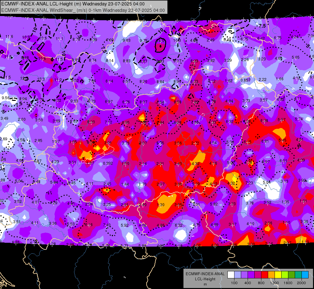Screen dimensions: 314x289
Task: Click the WindShear_ (m/s) 0-1km header line
Action: pos(83,10)
